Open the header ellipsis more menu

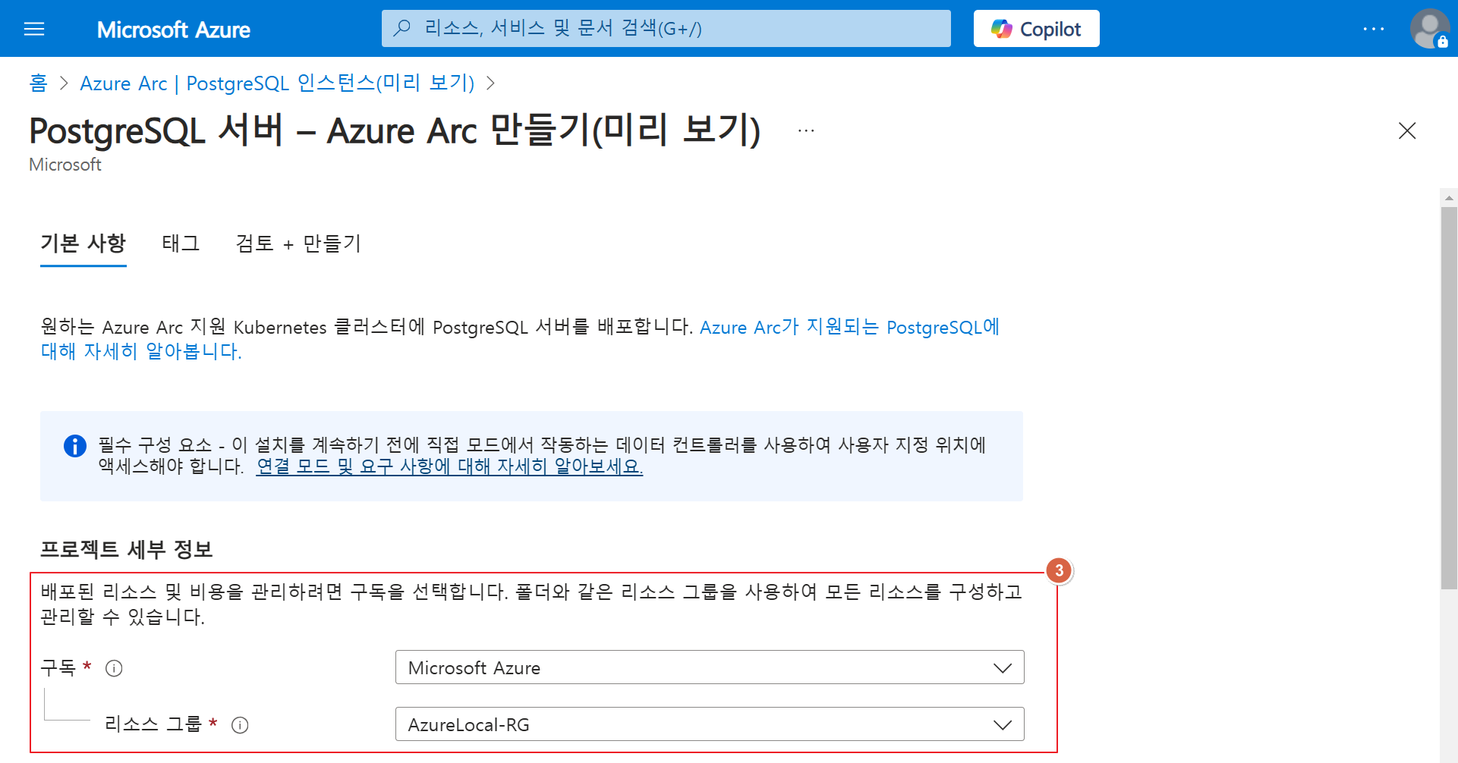(x=1373, y=29)
